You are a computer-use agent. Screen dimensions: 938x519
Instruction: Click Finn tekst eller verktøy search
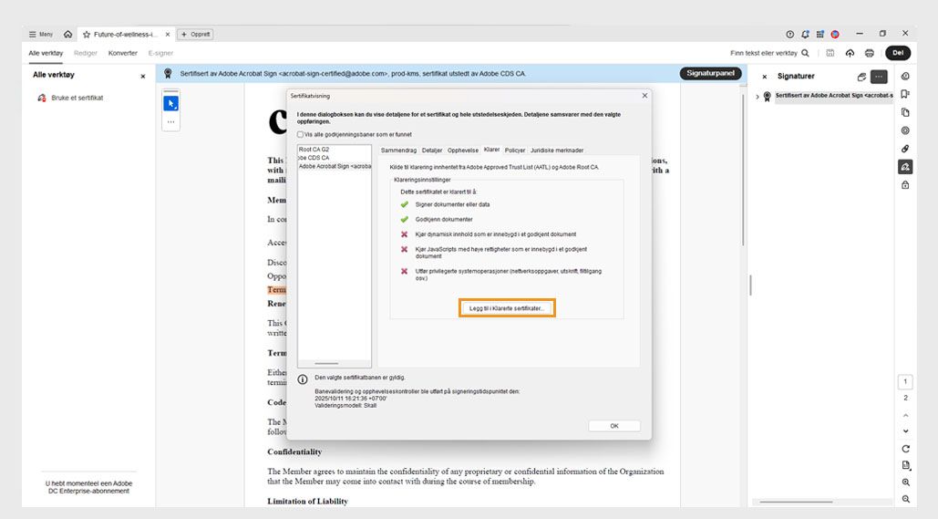[x=769, y=53]
